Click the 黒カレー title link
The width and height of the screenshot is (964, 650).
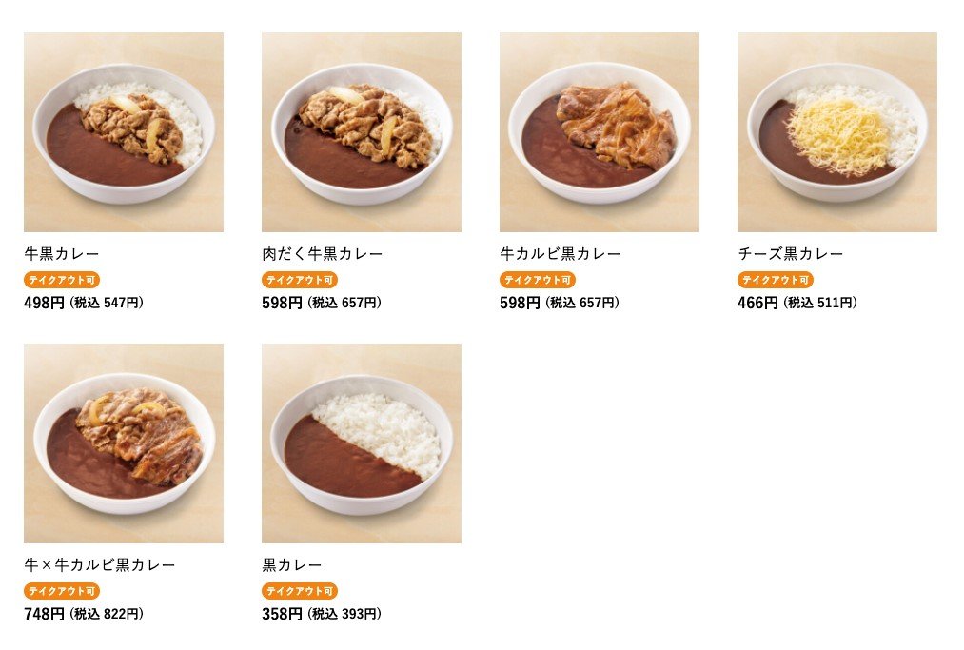[292, 564]
